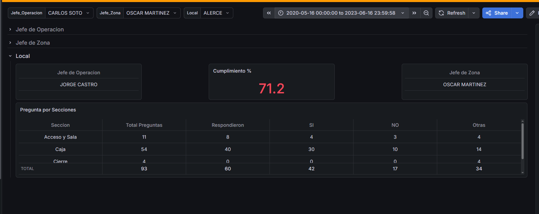Expand the Jefe de Operacion row
The width and height of the screenshot is (539, 214).
click(40, 30)
